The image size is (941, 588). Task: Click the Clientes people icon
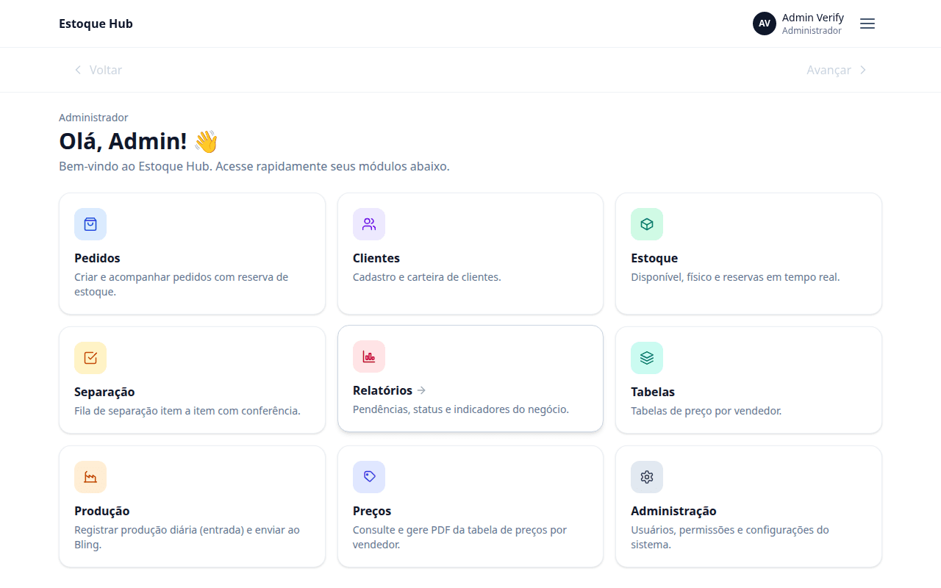coord(369,224)
